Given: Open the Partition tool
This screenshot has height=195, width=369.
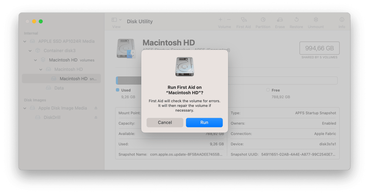Looking at the screenshot, I should click(x=263, y=20).
